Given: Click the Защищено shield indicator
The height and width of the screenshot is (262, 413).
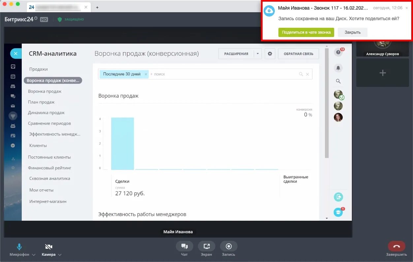Looking at the screenshot, I should tap(71, 19).
